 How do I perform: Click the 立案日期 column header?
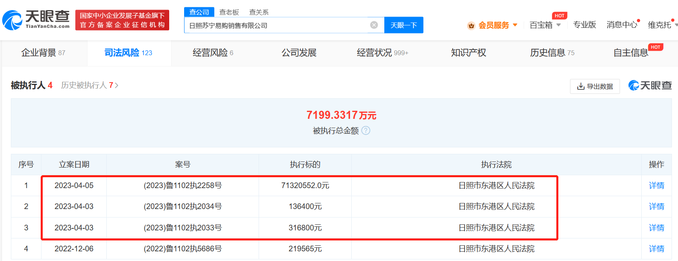[74, 164]
